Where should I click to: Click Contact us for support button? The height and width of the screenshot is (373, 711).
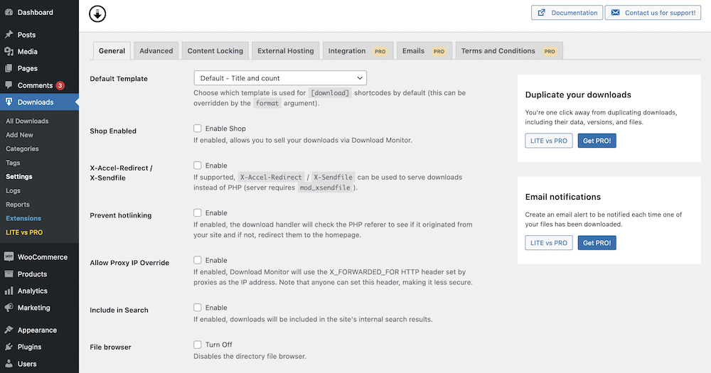[x=653, y=13]
